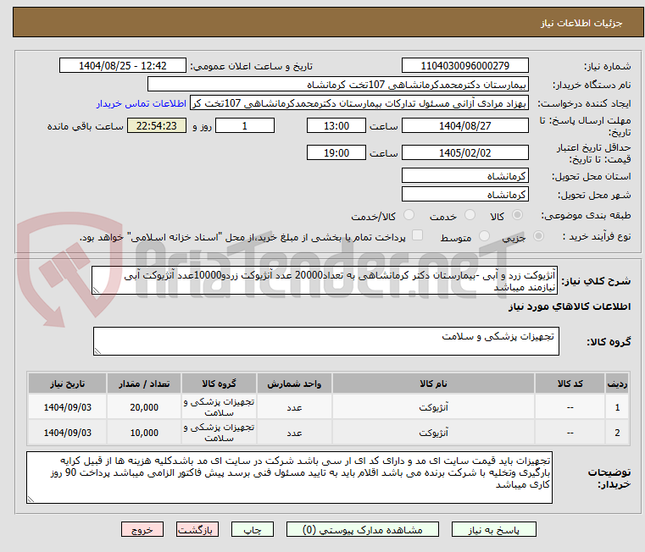This screenshot has width=645, height=552.
Task: Select the جزیی purchase type radio
Action: coord(538,236)
